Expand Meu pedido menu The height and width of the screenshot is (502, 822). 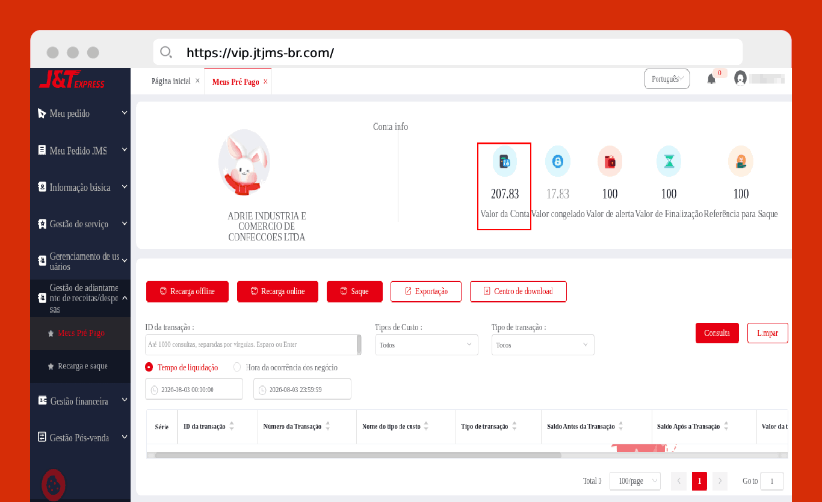tap(125, 113)
